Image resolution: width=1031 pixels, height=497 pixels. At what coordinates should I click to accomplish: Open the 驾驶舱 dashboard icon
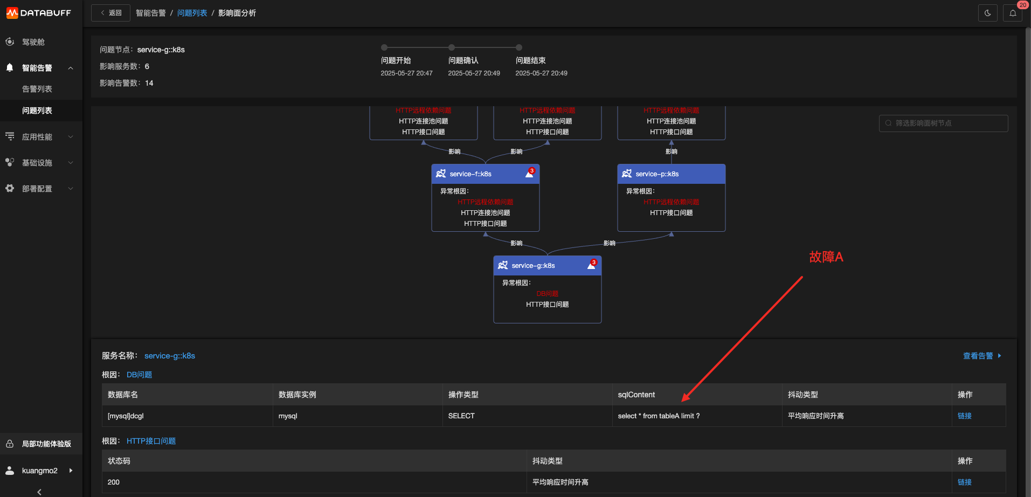click(10, 42)
